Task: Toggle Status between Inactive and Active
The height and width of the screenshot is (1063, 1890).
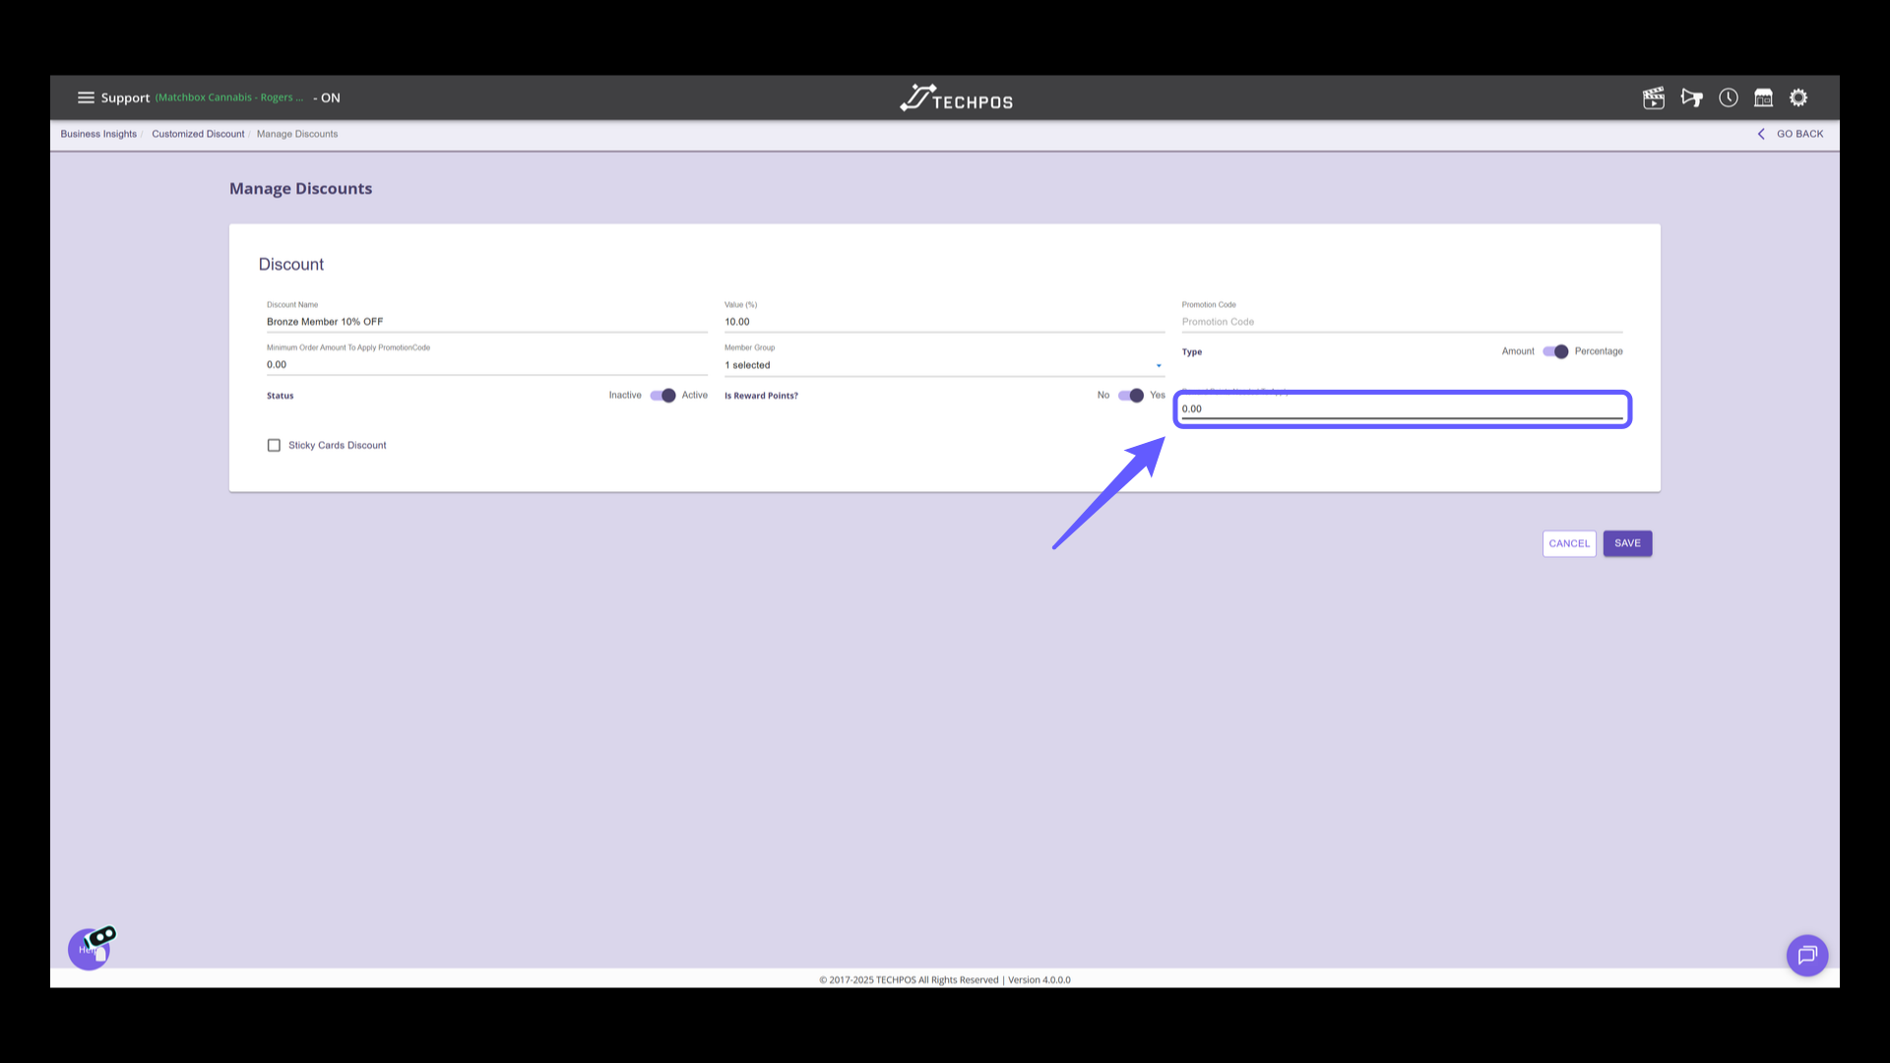Action: pyautogui.click(x=662, y=396)
